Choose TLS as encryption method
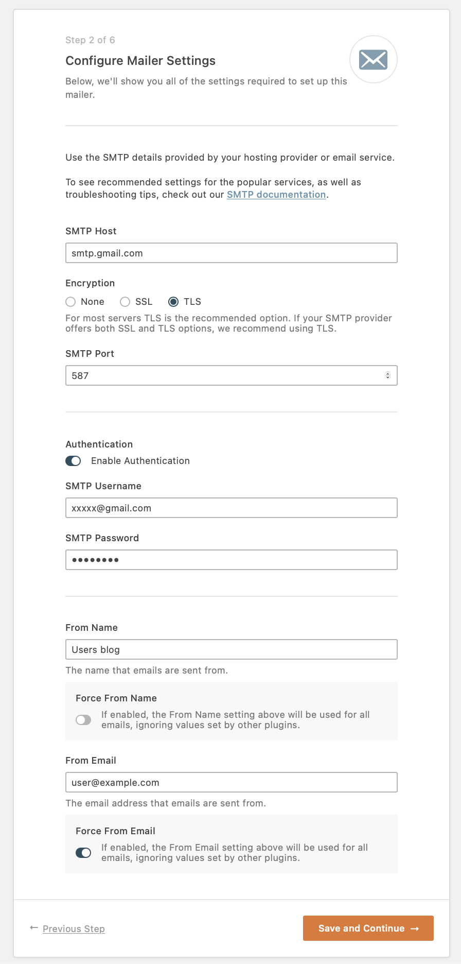461x964 pixels. click(173, 302)
